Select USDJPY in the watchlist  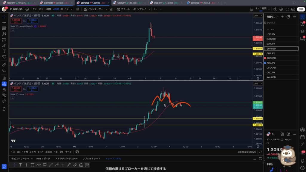tap(271, 34)
